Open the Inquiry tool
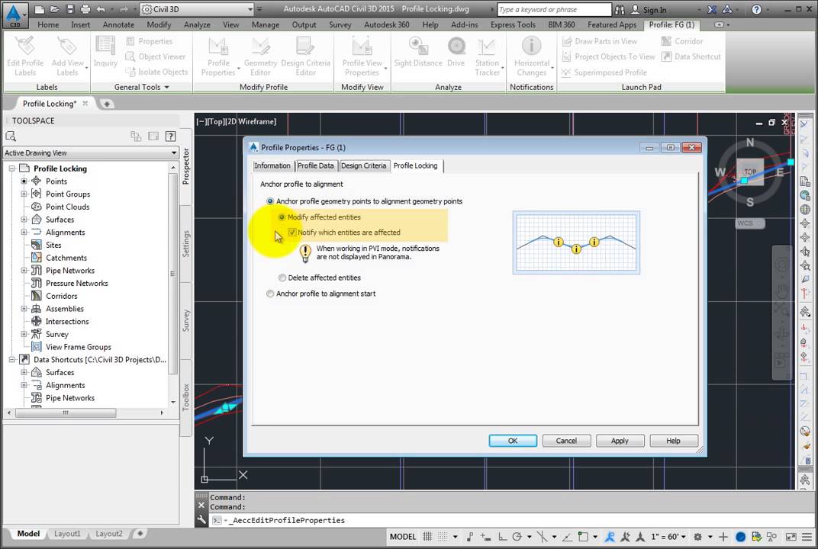The image size is (818, 549). [105, 52]
